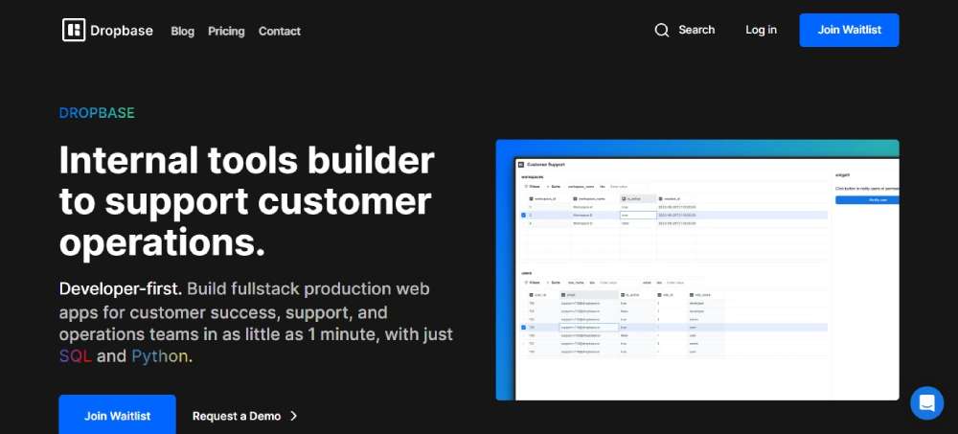Click the search magnifier icon
This screenshot has width=958, height=434.
click(662, 30)
